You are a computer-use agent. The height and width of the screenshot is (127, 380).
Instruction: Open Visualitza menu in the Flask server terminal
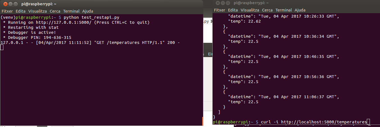click(38, 11)
